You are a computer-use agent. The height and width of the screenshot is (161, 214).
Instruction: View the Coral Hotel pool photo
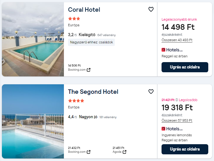click(x=33, y=39)
